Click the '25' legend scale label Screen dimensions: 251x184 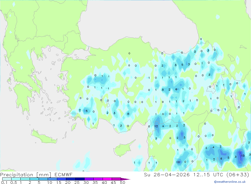77,182
